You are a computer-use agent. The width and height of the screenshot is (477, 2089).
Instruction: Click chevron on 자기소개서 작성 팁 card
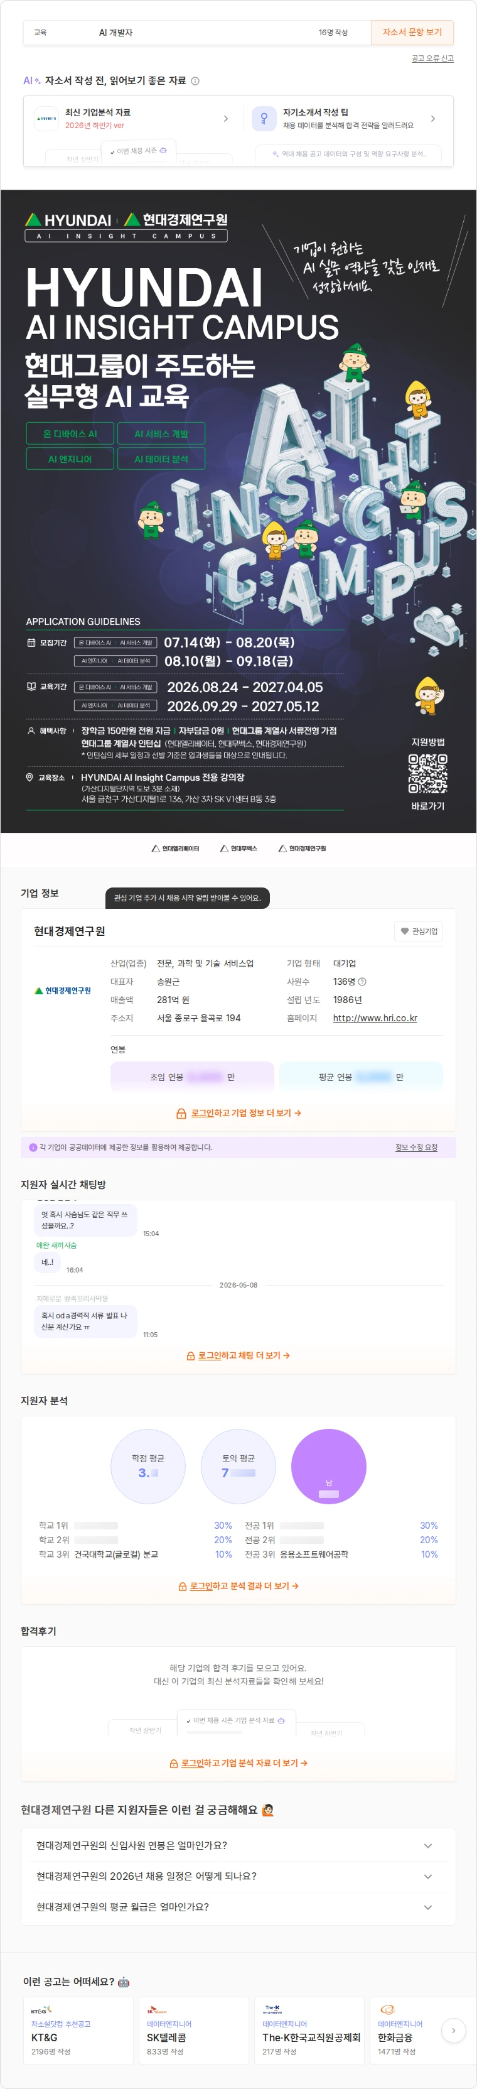pyautogui.click(x=432, y=119)
